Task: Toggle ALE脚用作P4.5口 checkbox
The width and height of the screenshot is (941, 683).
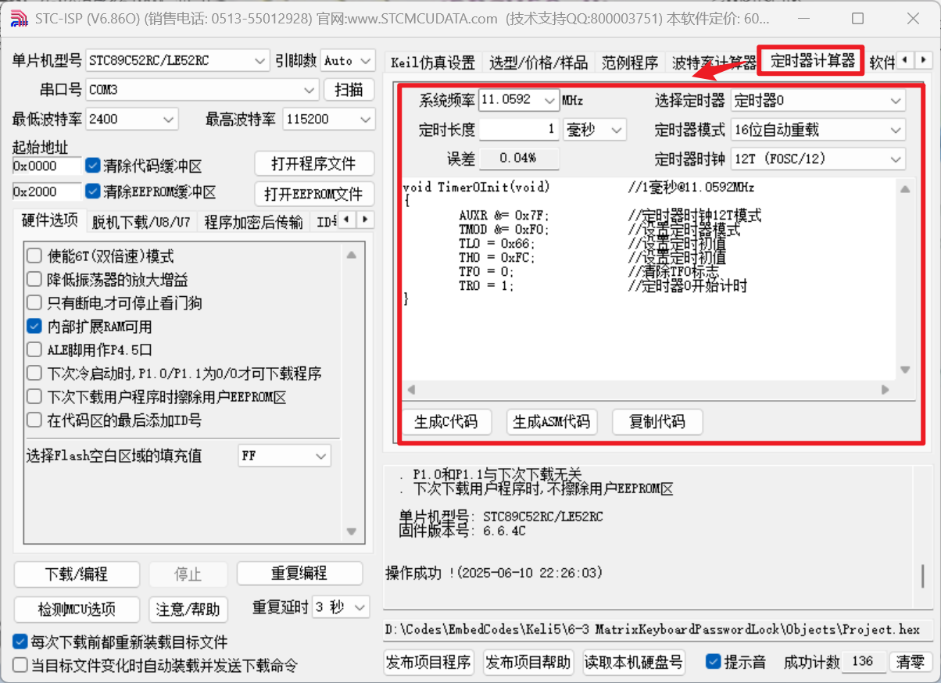Action: pyautogui.click(x=34, y=349)
